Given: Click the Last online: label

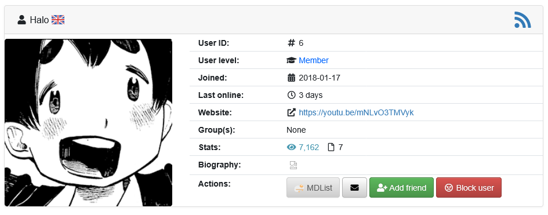Looking at the screenshot, I should (220, 95).
